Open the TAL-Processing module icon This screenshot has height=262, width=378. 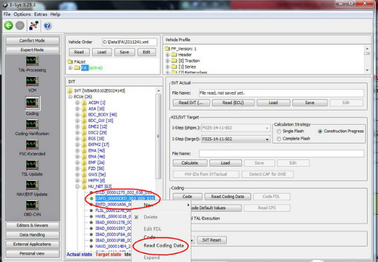pyautogui.click(x=32, y=61)
